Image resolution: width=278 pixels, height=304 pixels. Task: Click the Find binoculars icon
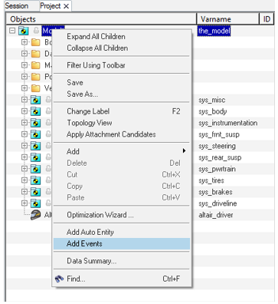(59, 279)
